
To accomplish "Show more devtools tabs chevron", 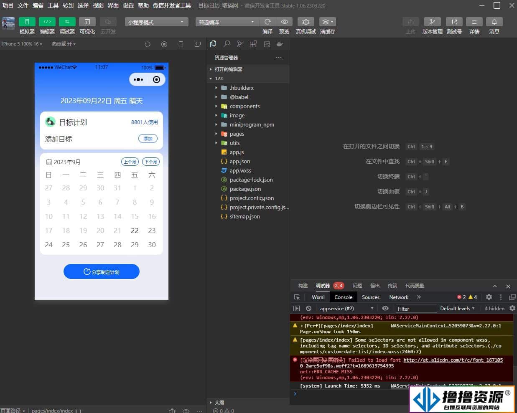I will click(419, 297).
